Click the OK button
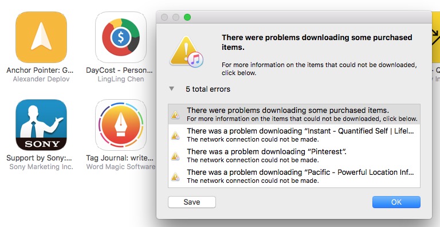This screenshot has width=440, height=227. [396, 202]
